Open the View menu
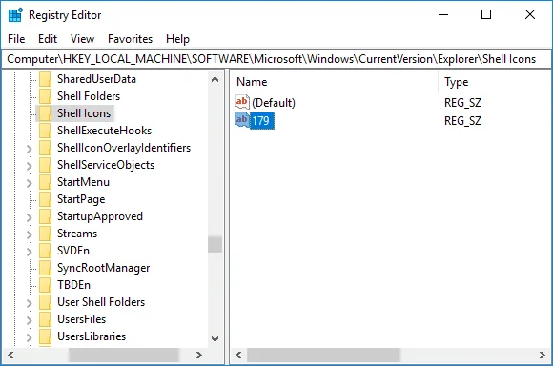 pos(82,39)
